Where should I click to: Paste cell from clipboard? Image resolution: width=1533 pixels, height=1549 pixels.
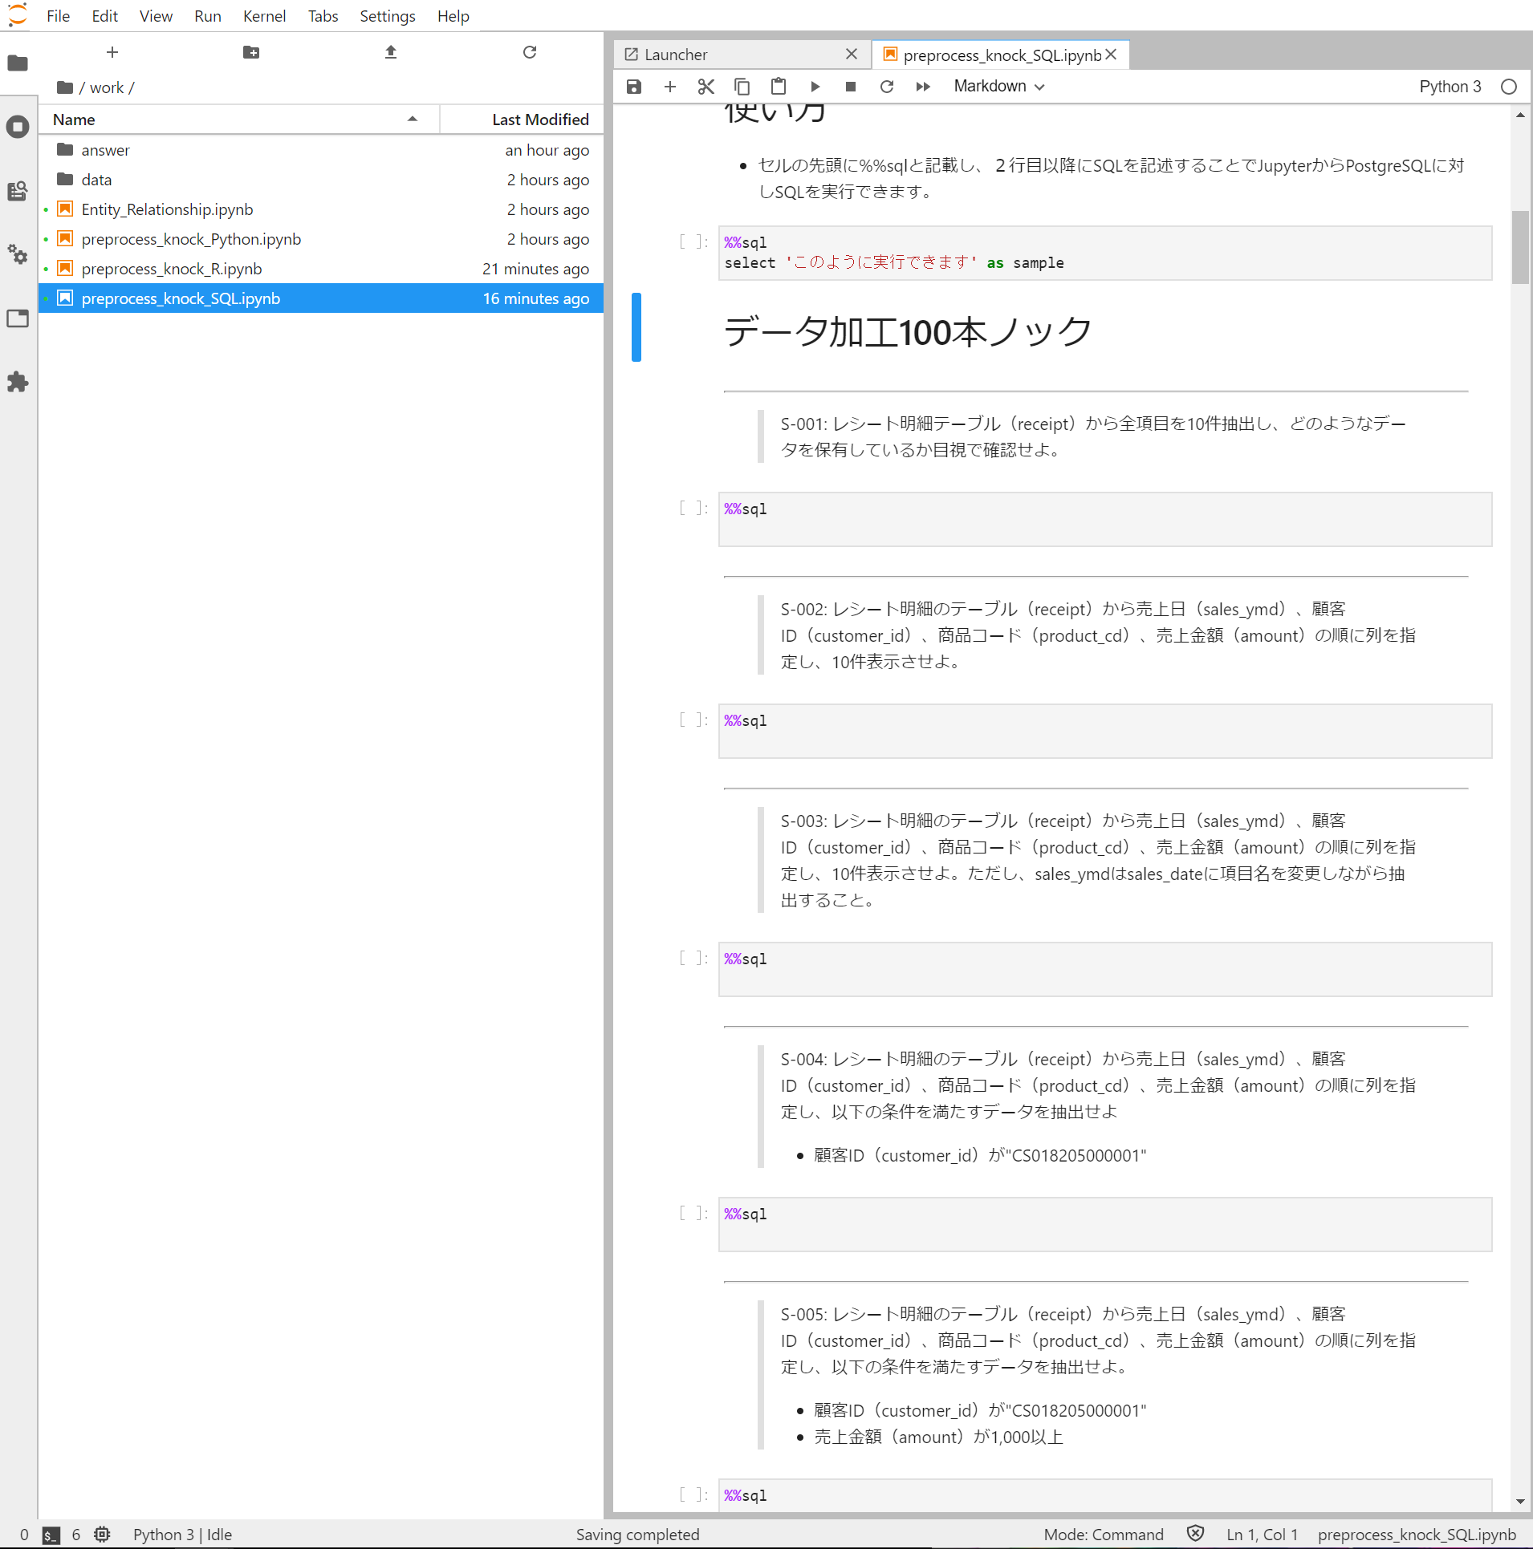(x=779, y=87)
